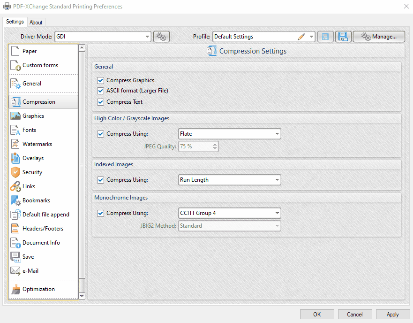Select the General settings icon in sidebar
This screenshot has height=323, width=413.
[x=15, y=84]
